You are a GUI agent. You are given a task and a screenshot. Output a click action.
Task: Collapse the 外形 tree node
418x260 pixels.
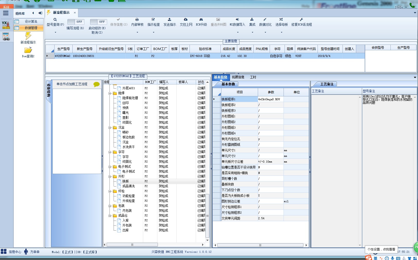point(110,177)
